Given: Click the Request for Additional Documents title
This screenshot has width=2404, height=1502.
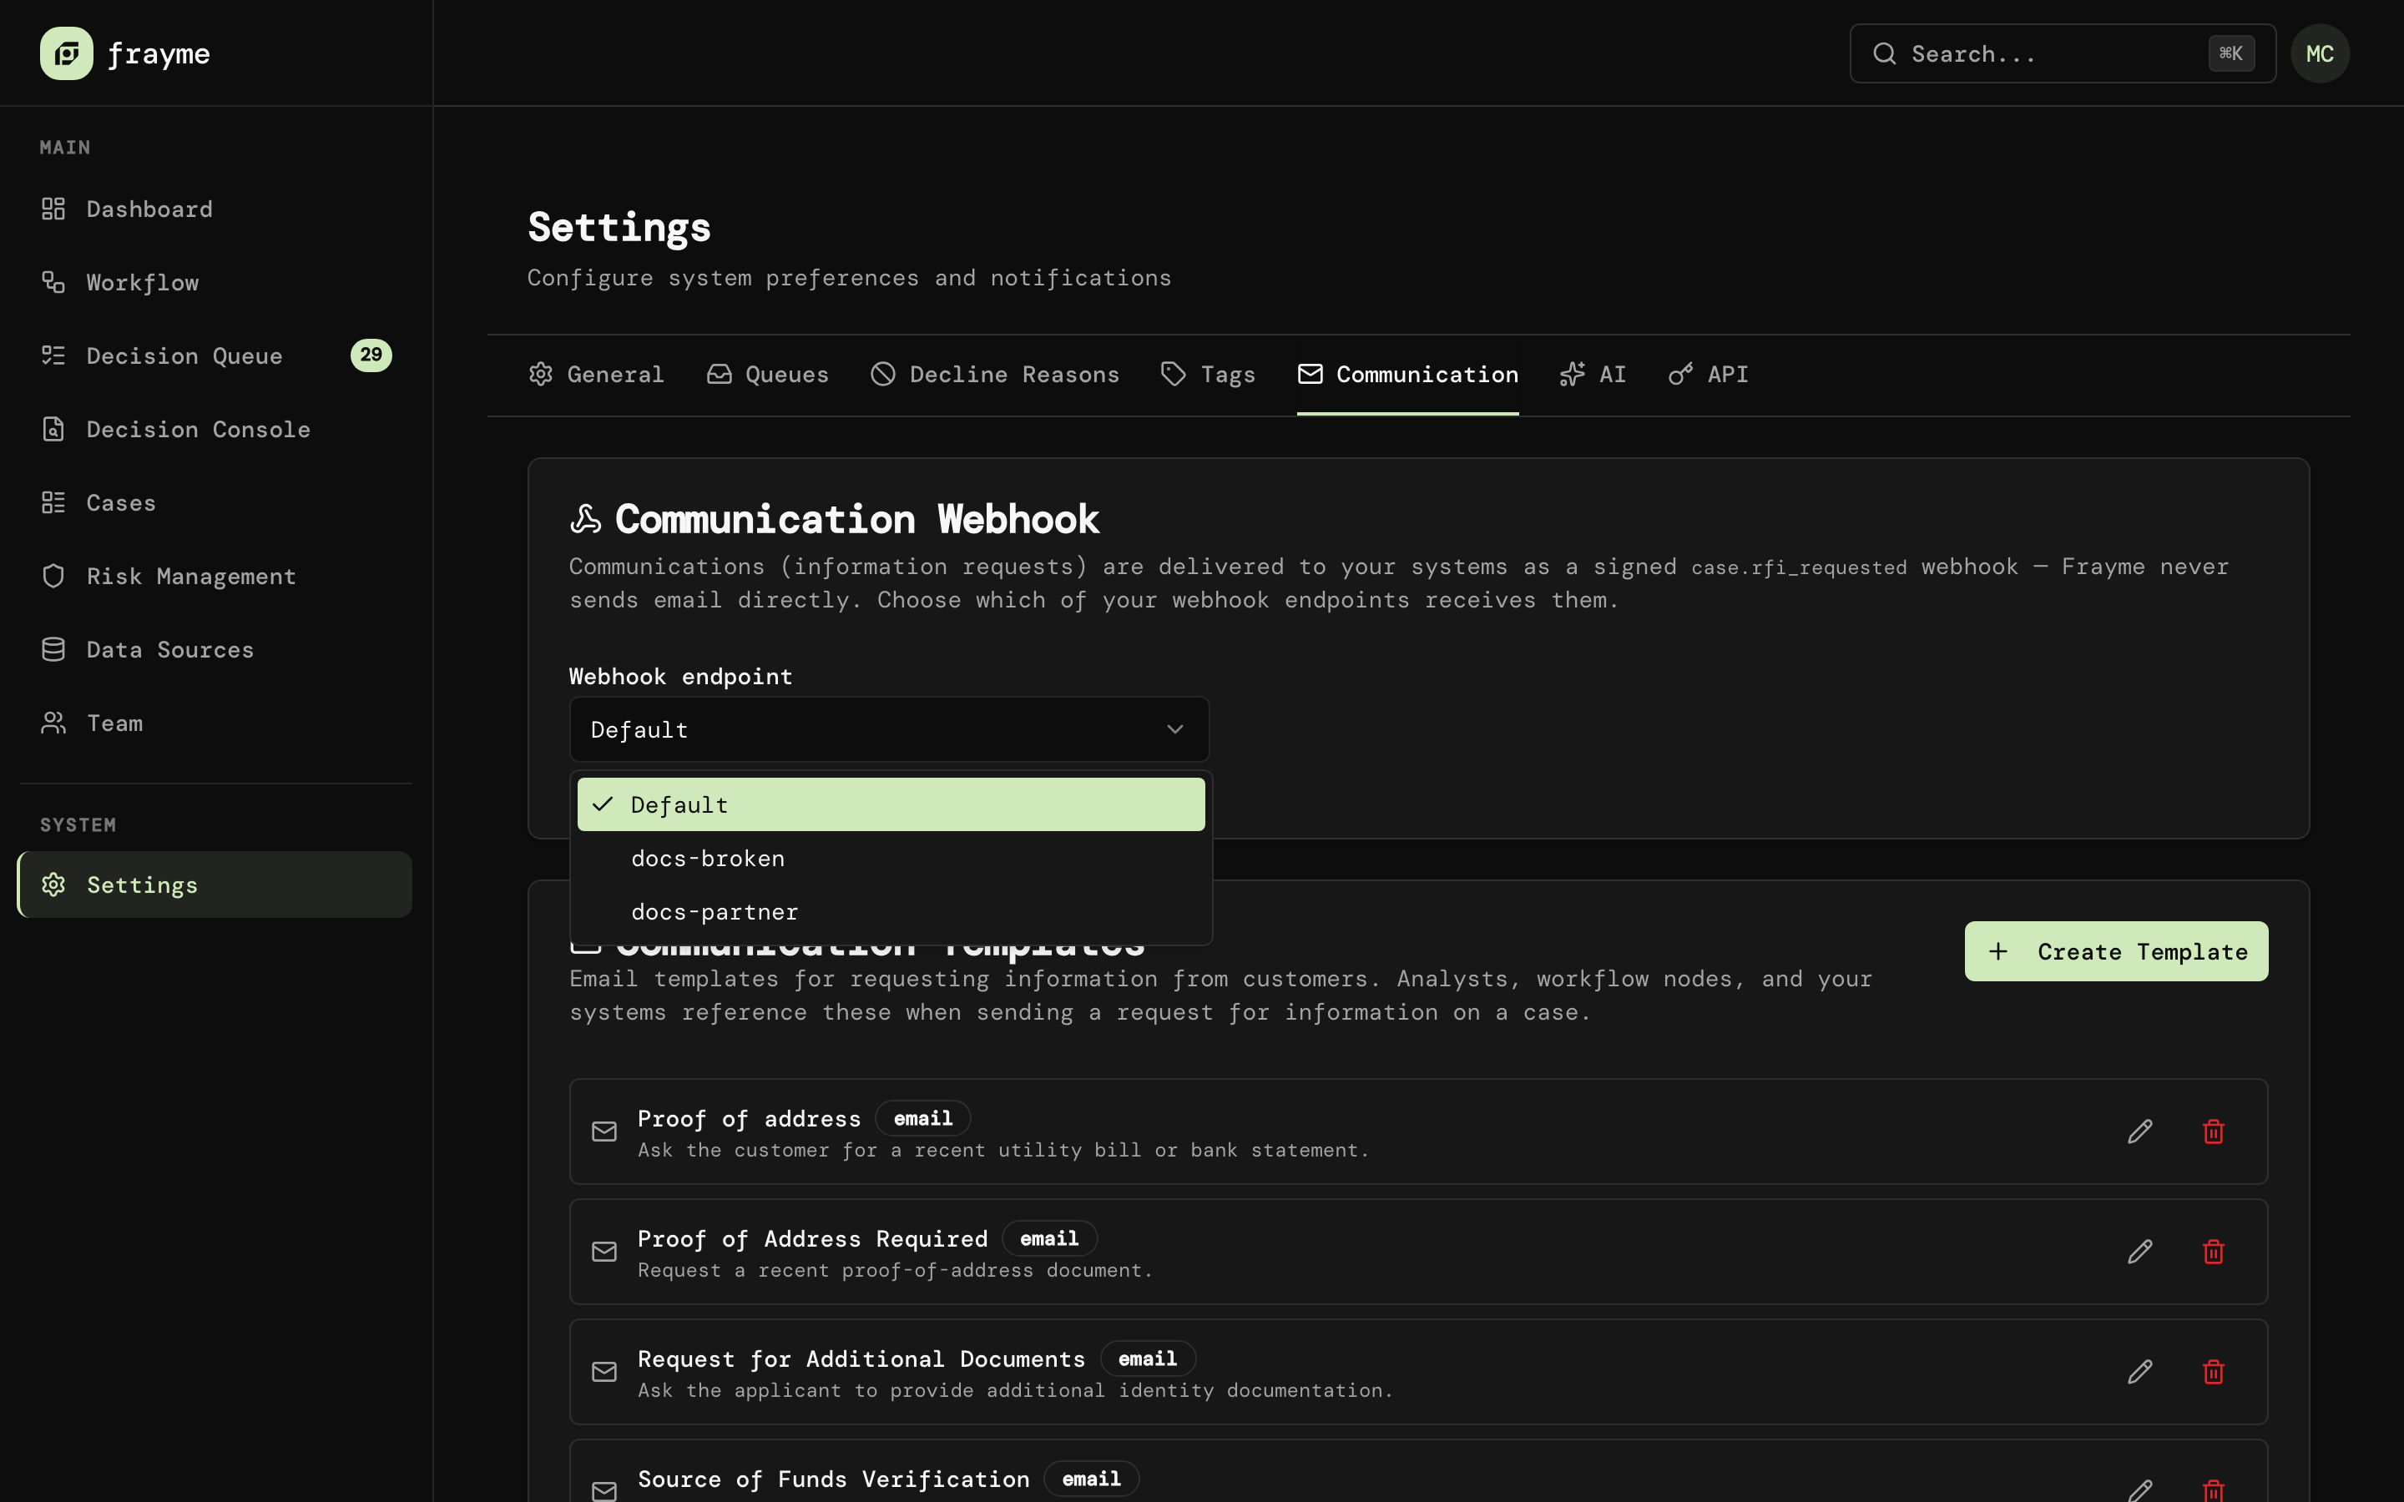Looking at the screenshot, I should tap(861, 1359).
